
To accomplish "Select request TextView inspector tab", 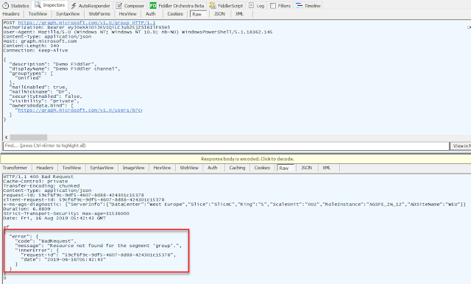I will (x=38, y=14).
